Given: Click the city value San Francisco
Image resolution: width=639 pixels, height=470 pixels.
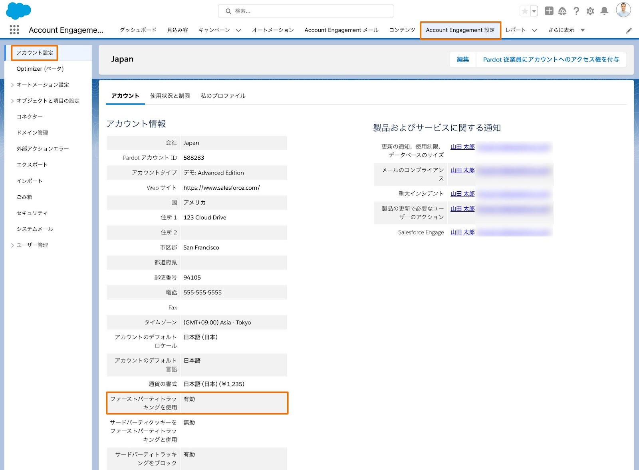Looking at the screenshot, I should [201, 248].
